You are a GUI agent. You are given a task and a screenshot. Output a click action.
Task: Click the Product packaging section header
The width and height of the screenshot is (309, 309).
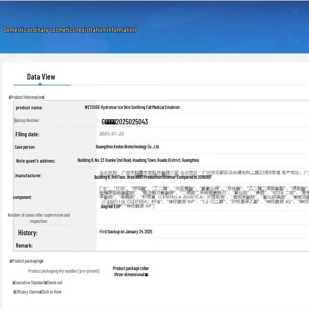26,261
